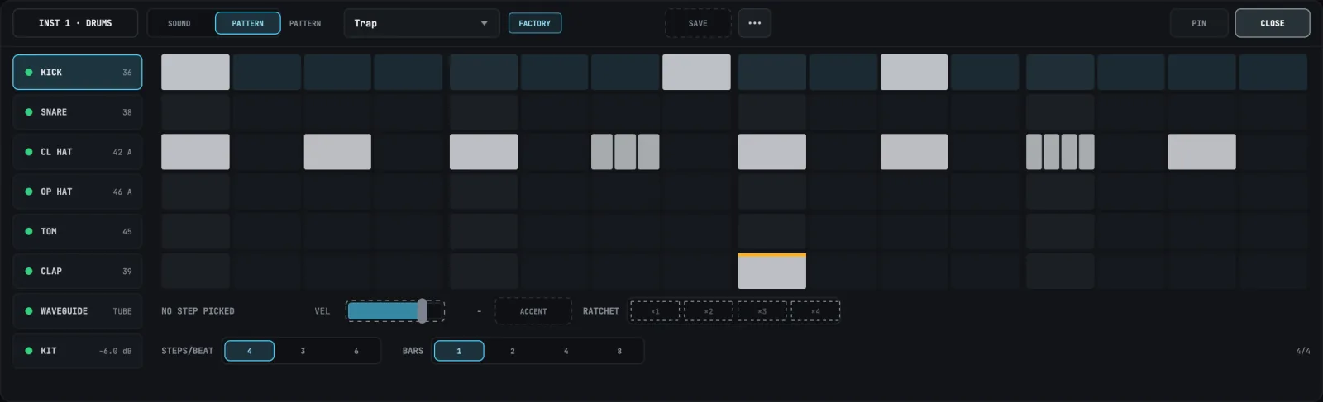Toggle the CL HAT step with quadruple ratchet
The height and width of the screenshot is (402, 1323).
pyautogui.click(x=1060, y=152)
